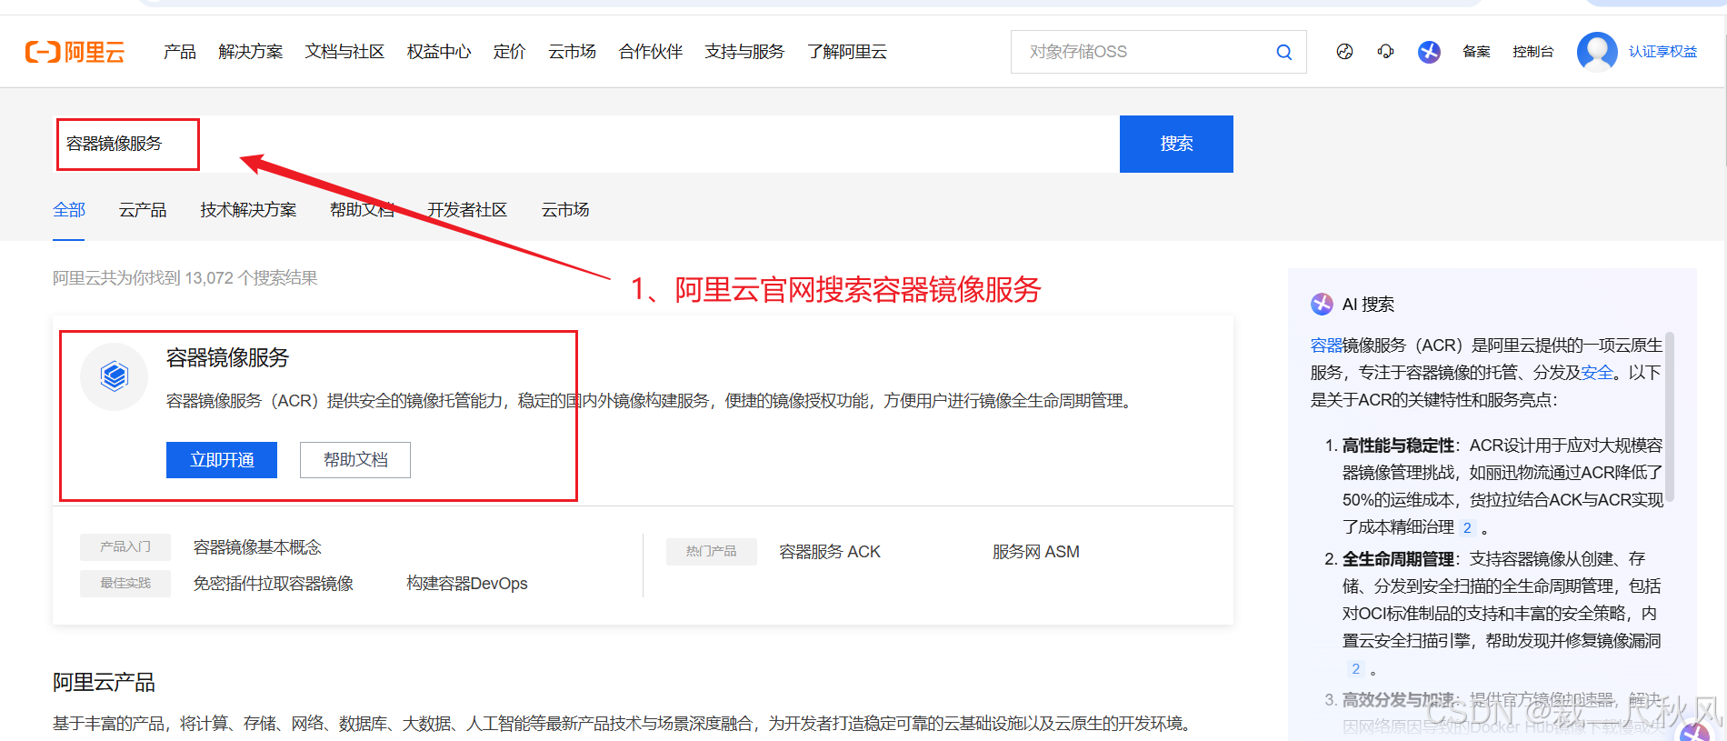The image size is (1727, 741).
Task: Open 免密插件拉取容器镜像 link
Action: click(273, 584)
